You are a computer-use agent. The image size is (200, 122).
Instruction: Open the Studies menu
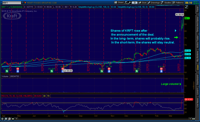click(x=166, y=2)
